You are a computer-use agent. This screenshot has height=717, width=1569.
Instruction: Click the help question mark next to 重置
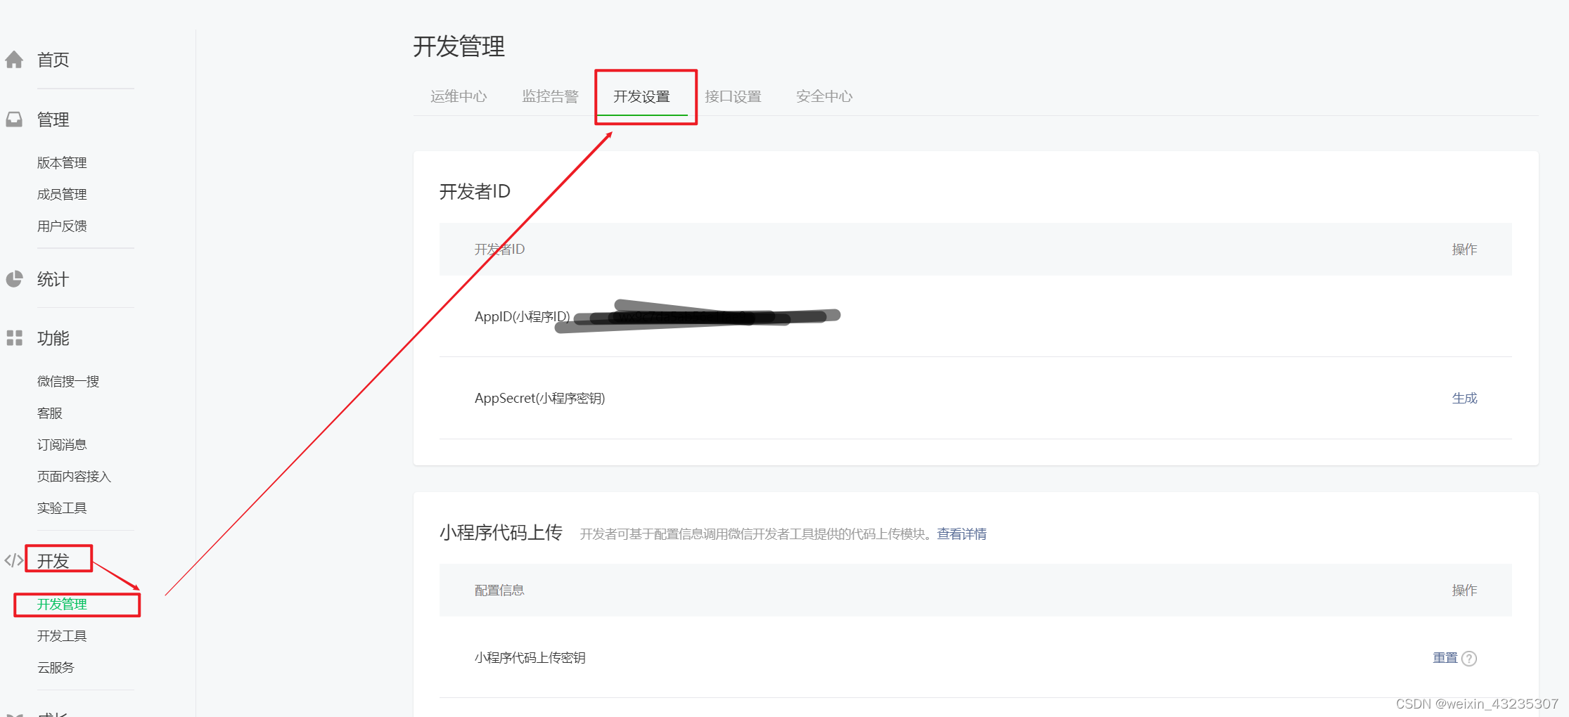point(1469,659)
